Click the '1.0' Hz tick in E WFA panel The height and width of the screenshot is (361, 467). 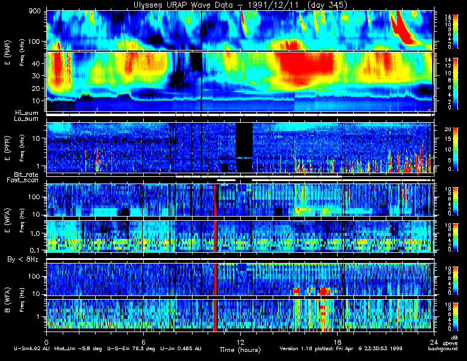pyautogui.click(x=34, y=233)
